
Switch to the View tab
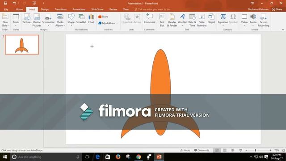coord(126,9)
